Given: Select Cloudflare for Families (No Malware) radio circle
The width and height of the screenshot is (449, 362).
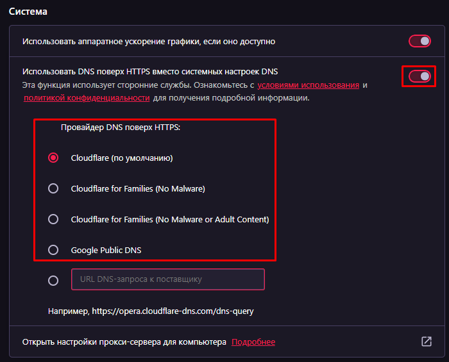Looking at the screenshot, I should pos(53,188).
